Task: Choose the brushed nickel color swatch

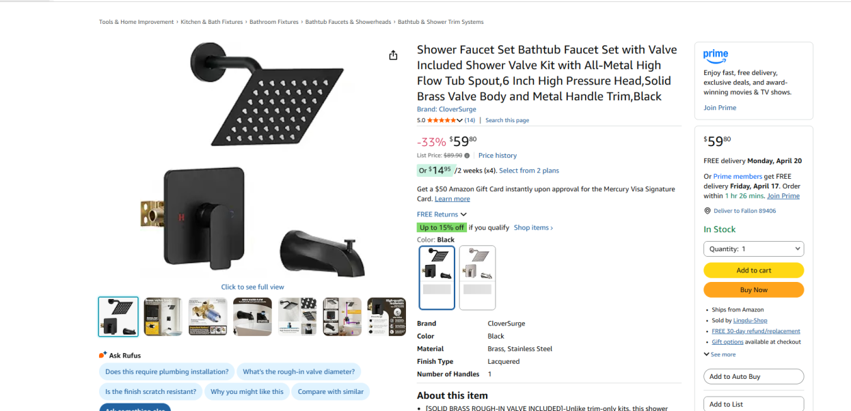Action: tap(477, 277)
